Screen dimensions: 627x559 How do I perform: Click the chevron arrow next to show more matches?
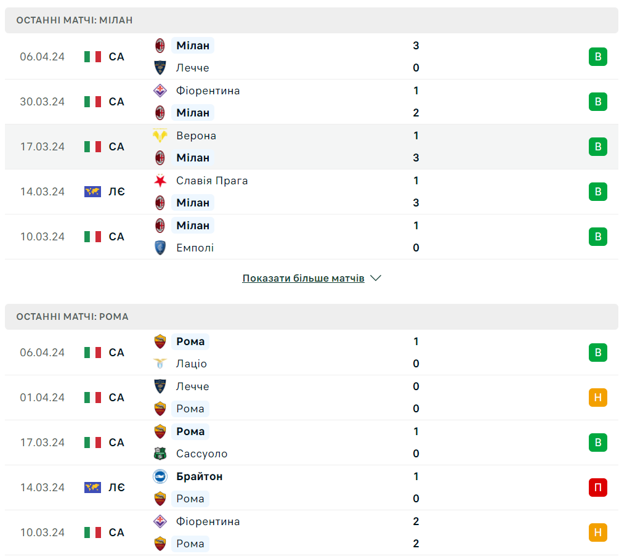click(x=376, y=278)
